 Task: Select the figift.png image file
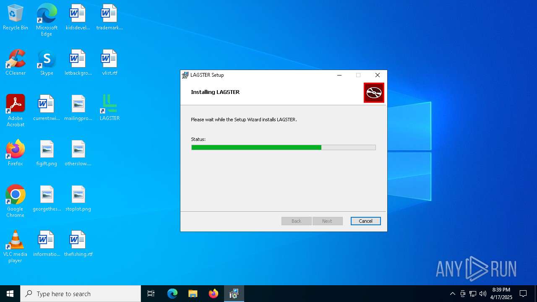pyautogui.click(x=47, y=154)
